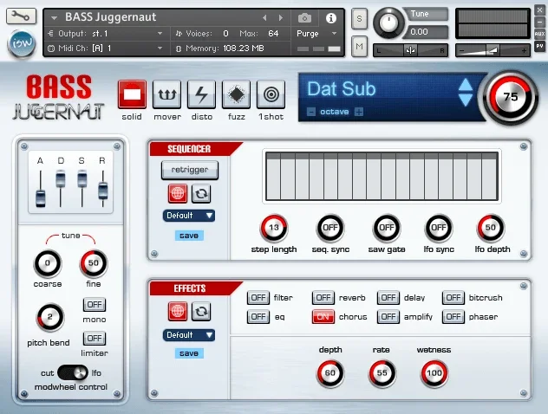Image resolution: width=548 pixels, height=414 pixels.
Task: Turn off the chorus effect
Action: point(323,317)
